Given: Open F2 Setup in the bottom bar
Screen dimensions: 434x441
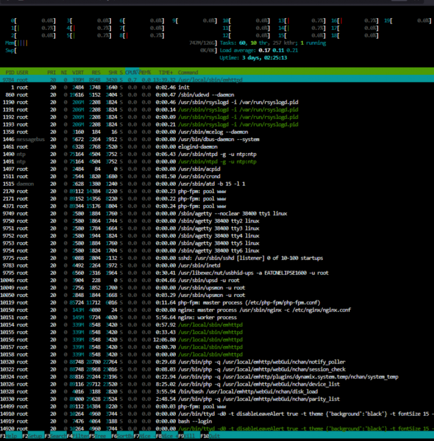Looking at the screenshot, I should click(x=32, y=436).
